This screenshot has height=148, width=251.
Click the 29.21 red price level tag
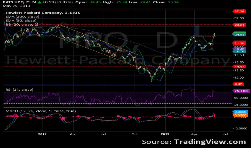[239, 25]
